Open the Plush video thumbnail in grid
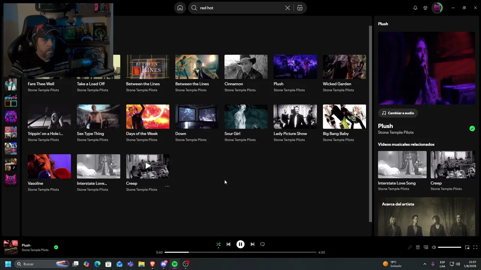This screenshot has height=270, width=481. (295, 67)
